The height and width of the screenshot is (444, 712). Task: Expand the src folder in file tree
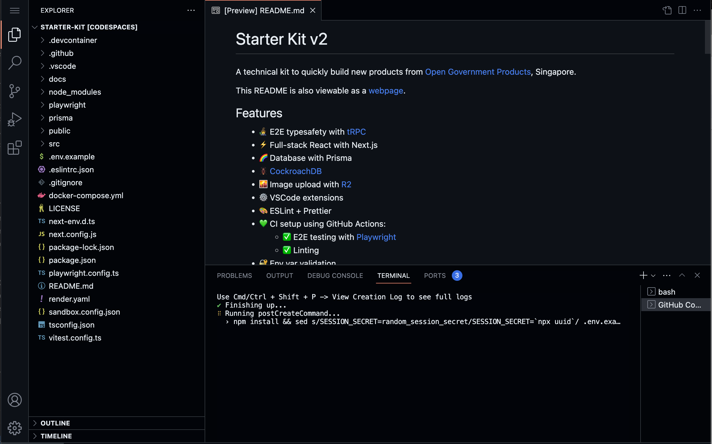coord(54,143)
